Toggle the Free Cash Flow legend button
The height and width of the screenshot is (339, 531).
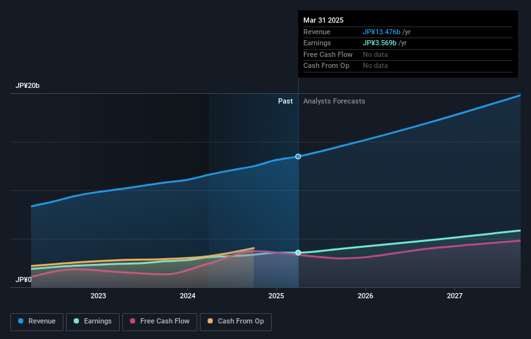(160, 322)
